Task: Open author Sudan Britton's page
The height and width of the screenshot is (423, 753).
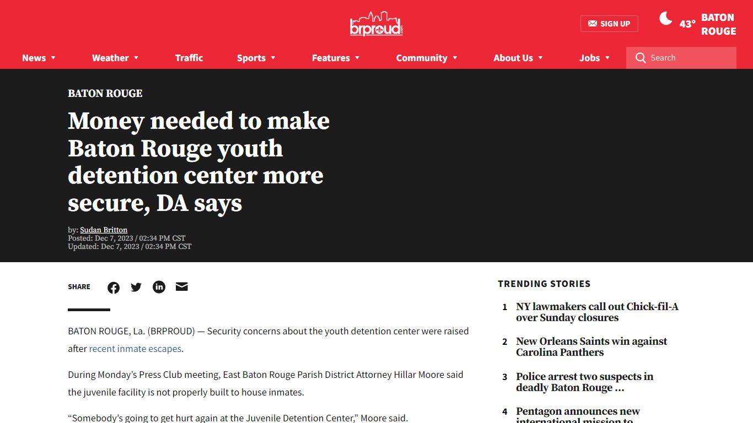Action: tap(104, 230)
